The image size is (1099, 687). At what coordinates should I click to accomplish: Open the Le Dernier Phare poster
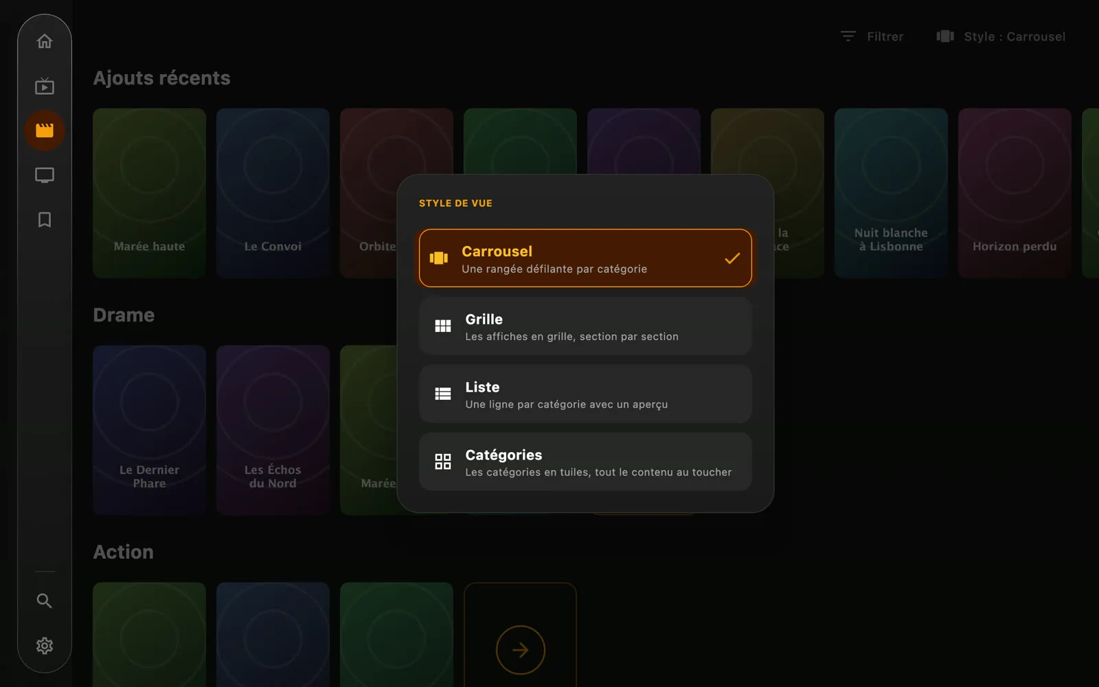click(x=149, y=430)
